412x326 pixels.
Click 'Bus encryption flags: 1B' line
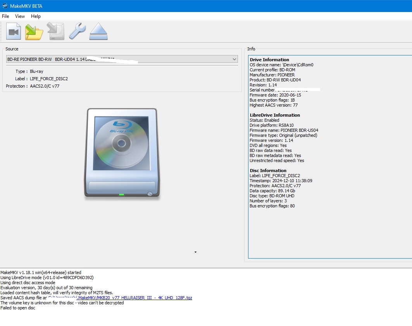click(x=272, y=100)
